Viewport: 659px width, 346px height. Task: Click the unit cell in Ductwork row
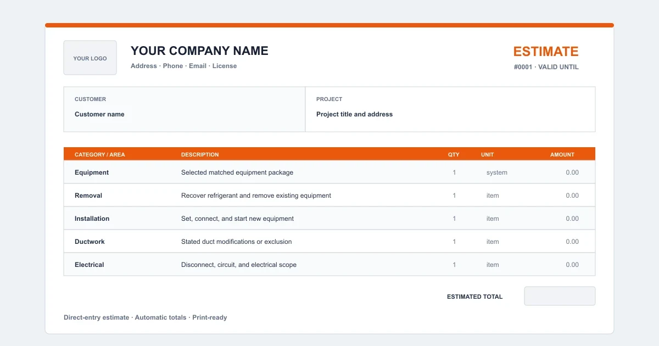click(x=493, y=242)
